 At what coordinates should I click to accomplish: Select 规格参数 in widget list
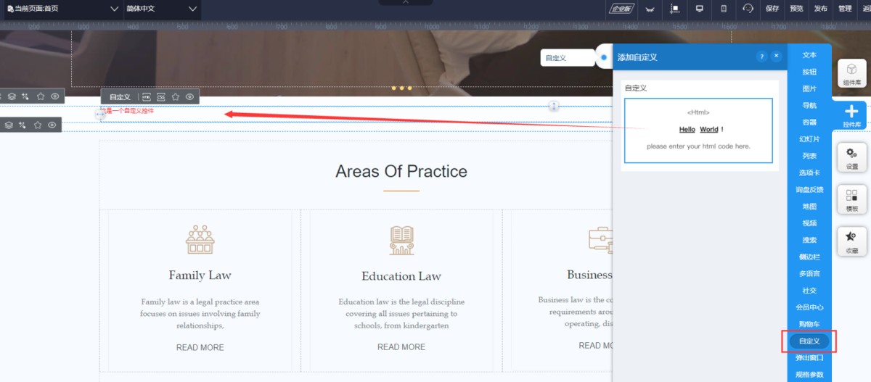(809, 374)
